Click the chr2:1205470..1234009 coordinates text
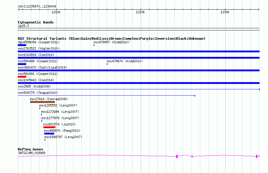 pos(37,6)
